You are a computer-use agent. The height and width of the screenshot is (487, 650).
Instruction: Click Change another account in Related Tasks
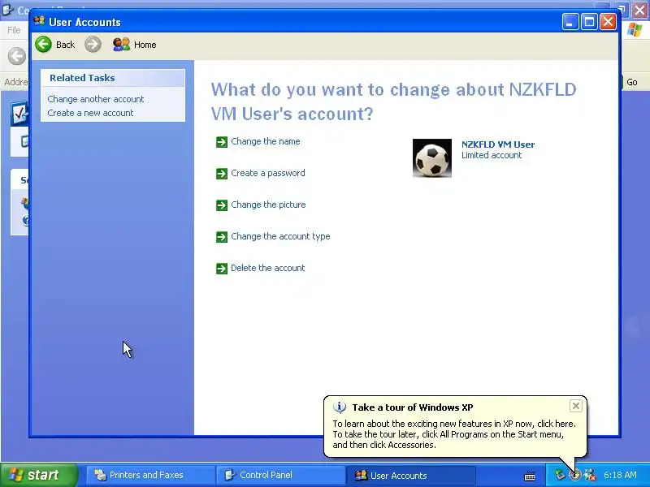tap(96, 99)
